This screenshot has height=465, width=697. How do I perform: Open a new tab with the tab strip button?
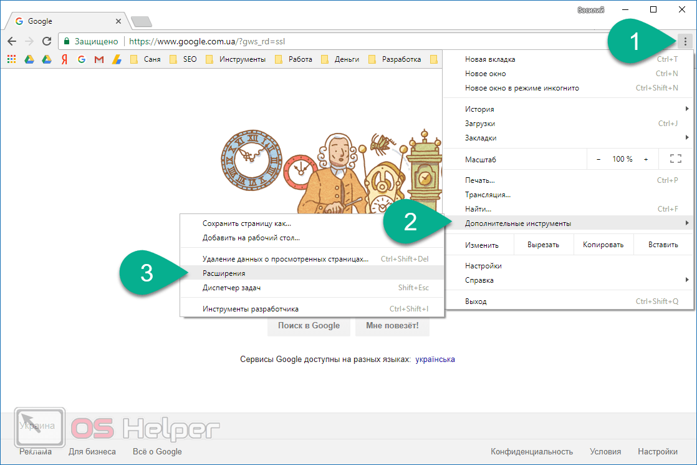[142, 21]
